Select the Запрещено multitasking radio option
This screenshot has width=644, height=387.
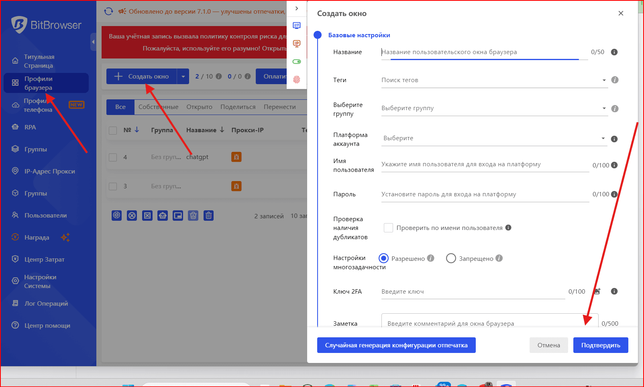(x=451, y=258)
